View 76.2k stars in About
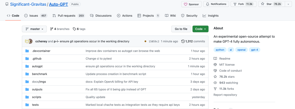This screenshot has height=109, width=295. tap(224, 77)
